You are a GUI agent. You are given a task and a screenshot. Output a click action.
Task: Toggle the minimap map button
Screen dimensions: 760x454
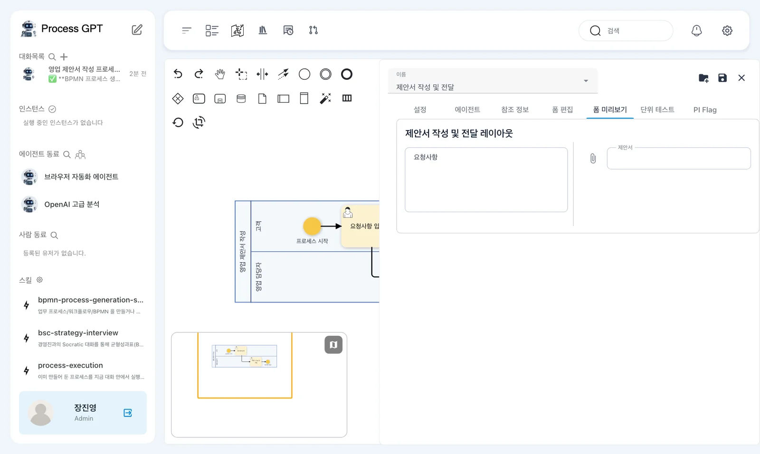pyautogui.click(x=333, y=345)
